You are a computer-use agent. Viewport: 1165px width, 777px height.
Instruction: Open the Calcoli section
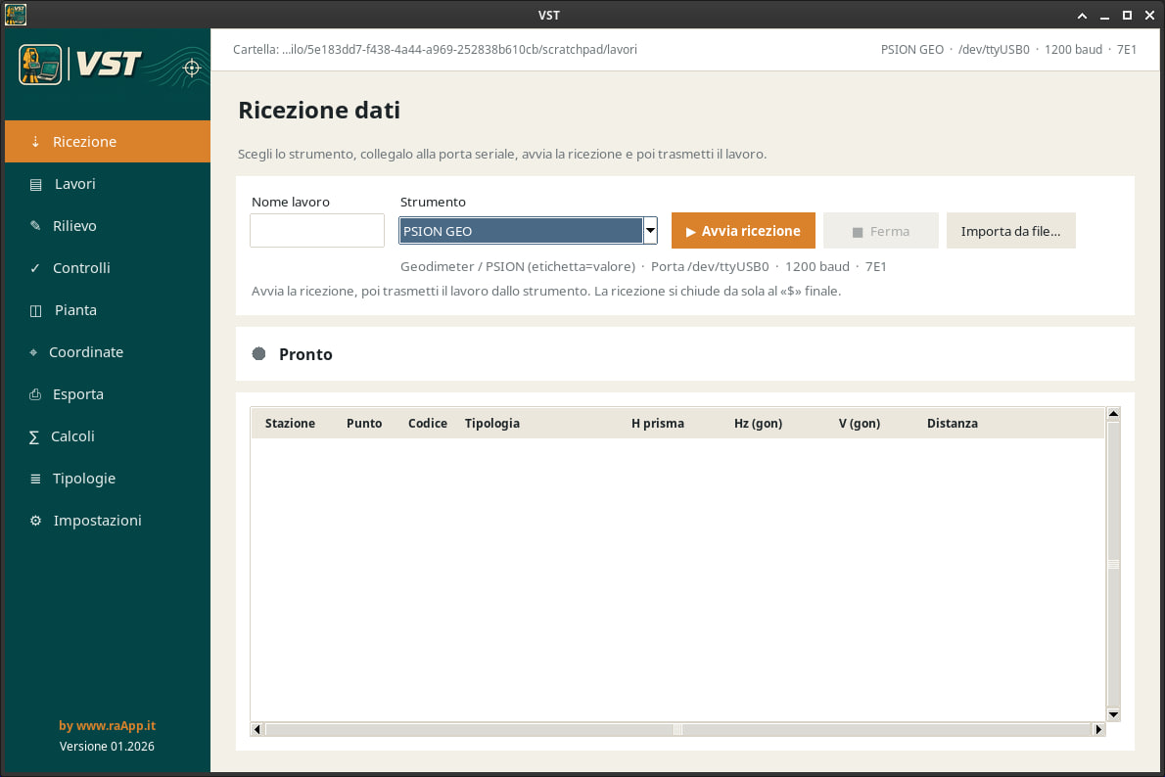tap(108, 436)
